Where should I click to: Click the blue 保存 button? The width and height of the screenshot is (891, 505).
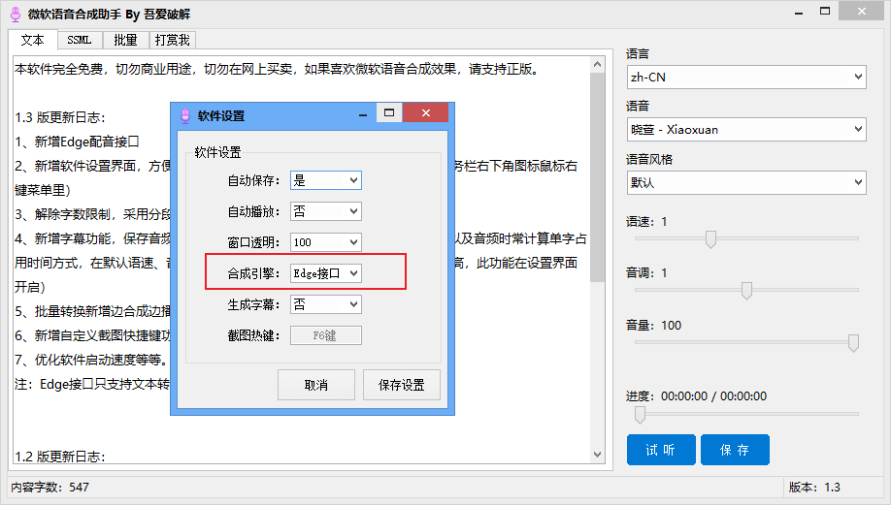pyautogui.click(x=735, y=450)
